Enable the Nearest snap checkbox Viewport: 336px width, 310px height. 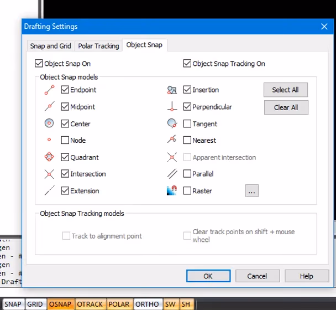[x=187, y=140]
